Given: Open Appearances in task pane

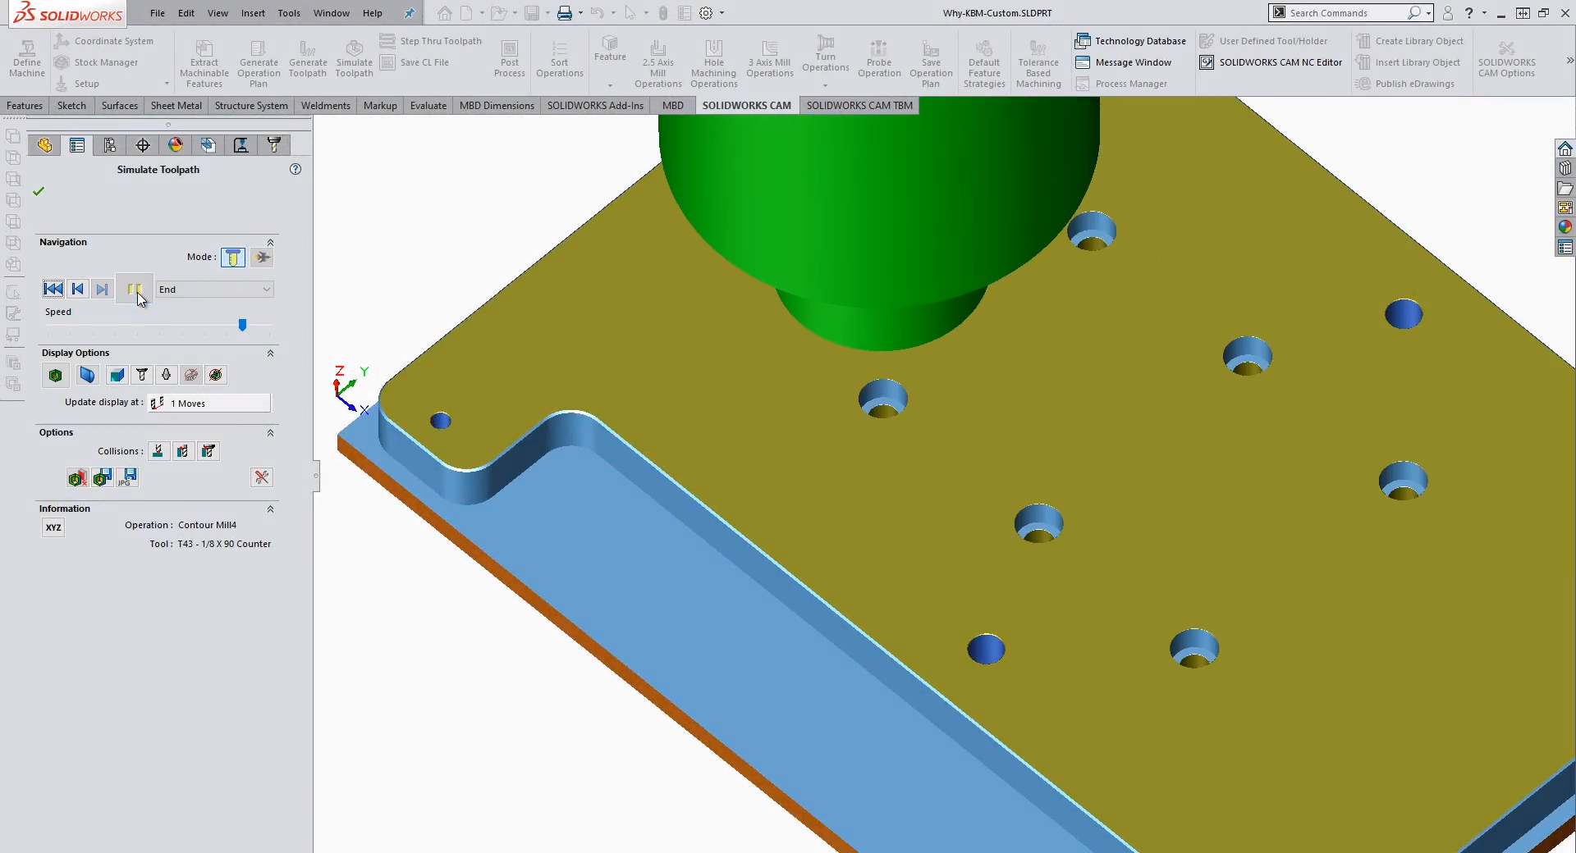Looking at the screenshot, I should coord(1565,227).
